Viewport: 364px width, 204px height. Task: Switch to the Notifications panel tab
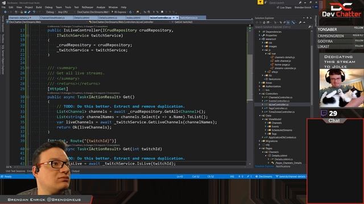click(283, 166)
